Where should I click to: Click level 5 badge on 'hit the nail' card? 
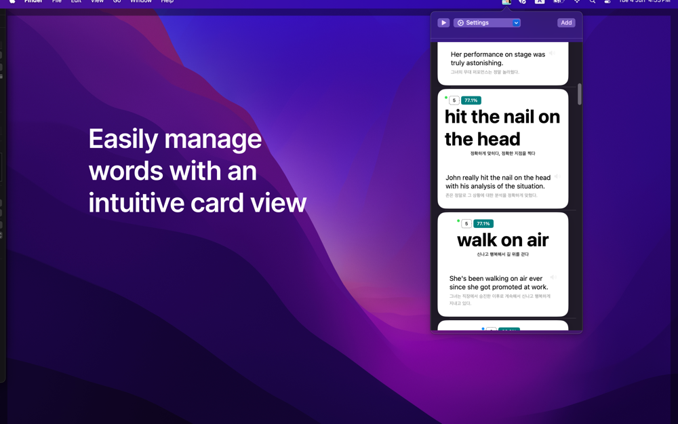click(x=454, y=100)
